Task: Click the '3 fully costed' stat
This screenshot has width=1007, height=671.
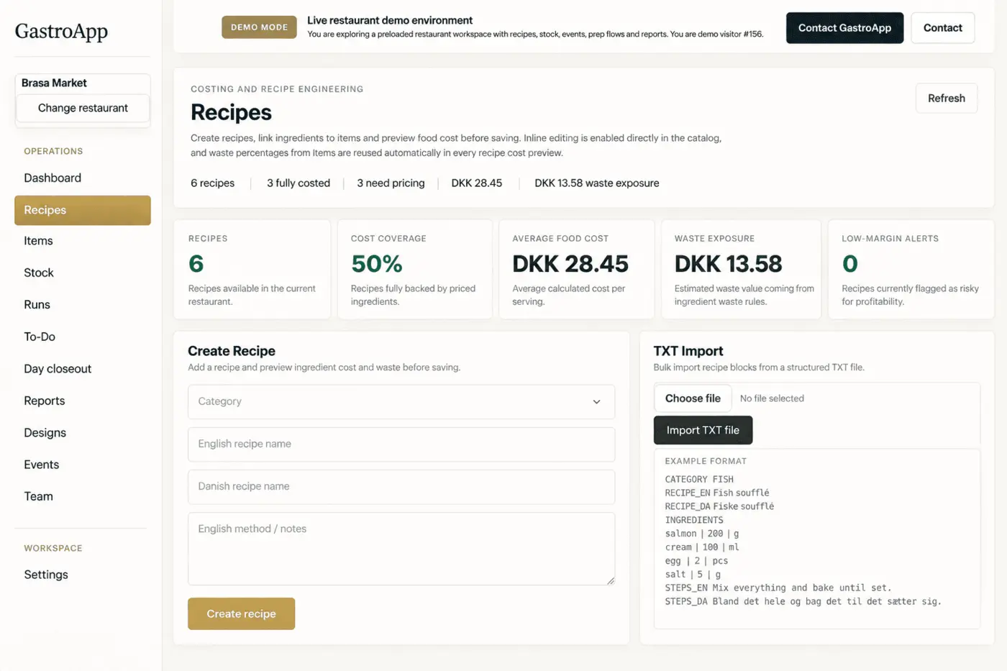Action: [x=299, y=183]
